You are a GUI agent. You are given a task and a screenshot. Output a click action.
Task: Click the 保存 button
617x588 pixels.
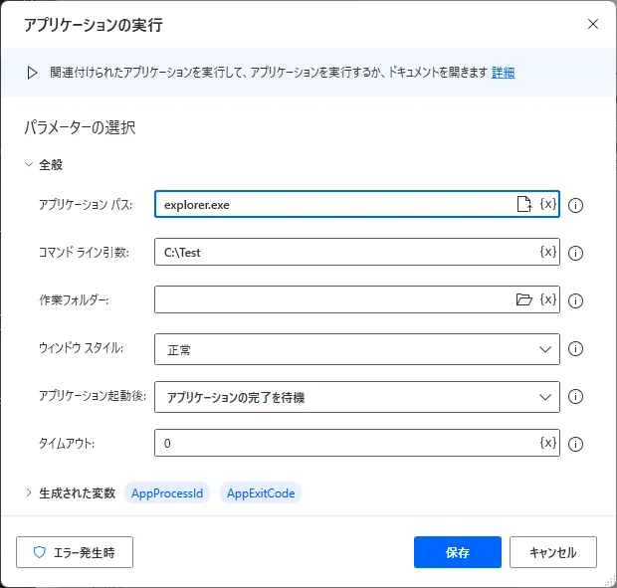tap(457, 552)
